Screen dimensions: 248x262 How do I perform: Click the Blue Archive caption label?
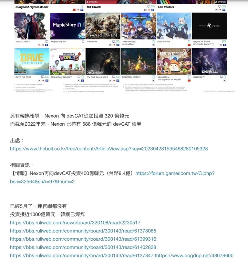pos(164,42)
